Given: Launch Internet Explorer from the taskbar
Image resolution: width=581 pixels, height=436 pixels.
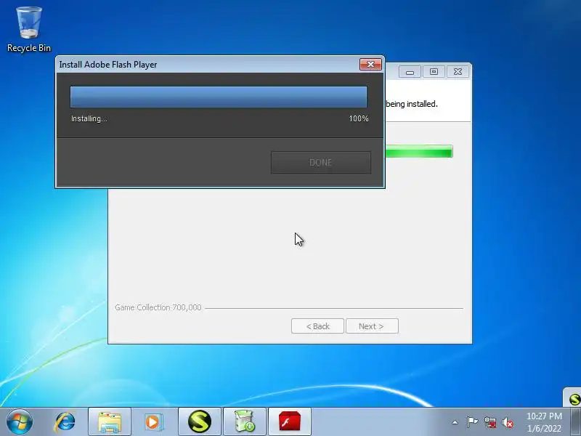Looking at the screenshot, I should [x=65, y=421].
